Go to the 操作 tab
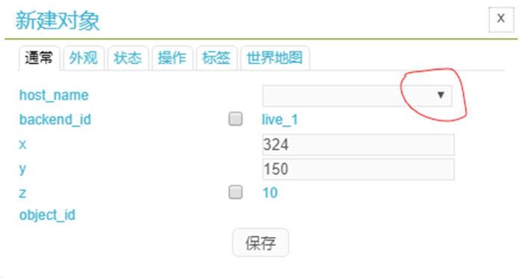 (172, 58)
